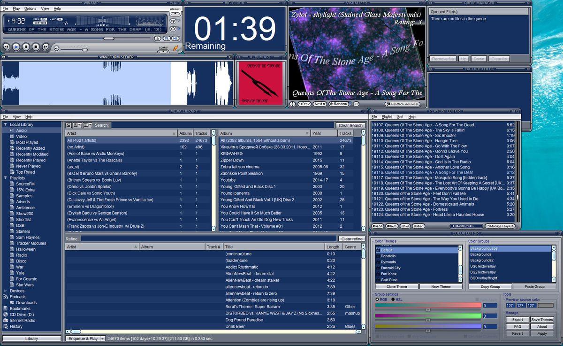Expand the Devices tree node
This screenshot has width=563, height=346.
[5, 291]
